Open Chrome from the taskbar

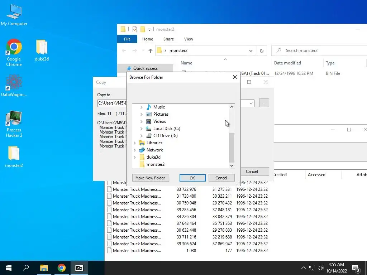point(62,268)
